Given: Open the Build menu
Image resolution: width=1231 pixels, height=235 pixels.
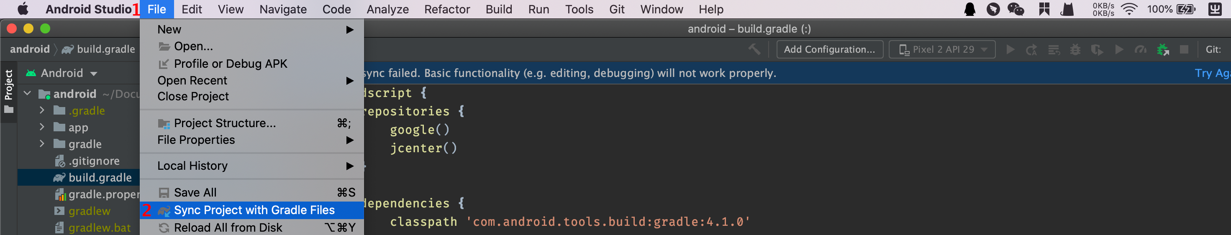Looking at the screenshot, I should 499,9.
